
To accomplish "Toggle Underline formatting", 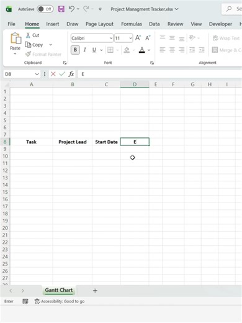I will [94, 50].
